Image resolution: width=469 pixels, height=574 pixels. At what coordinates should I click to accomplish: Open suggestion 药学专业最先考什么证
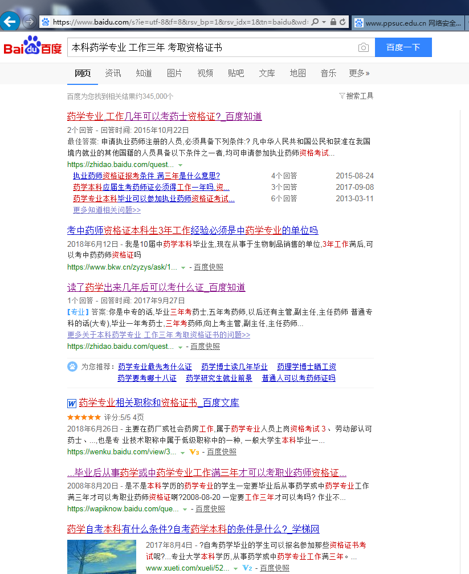[x=155, y=367]
